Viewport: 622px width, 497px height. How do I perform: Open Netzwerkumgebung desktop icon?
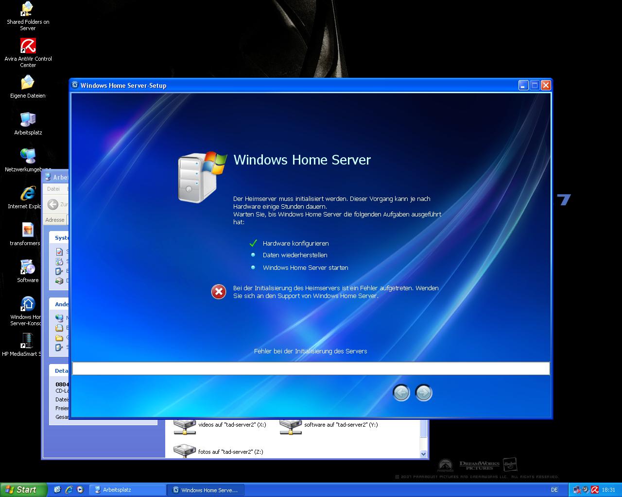28,161
